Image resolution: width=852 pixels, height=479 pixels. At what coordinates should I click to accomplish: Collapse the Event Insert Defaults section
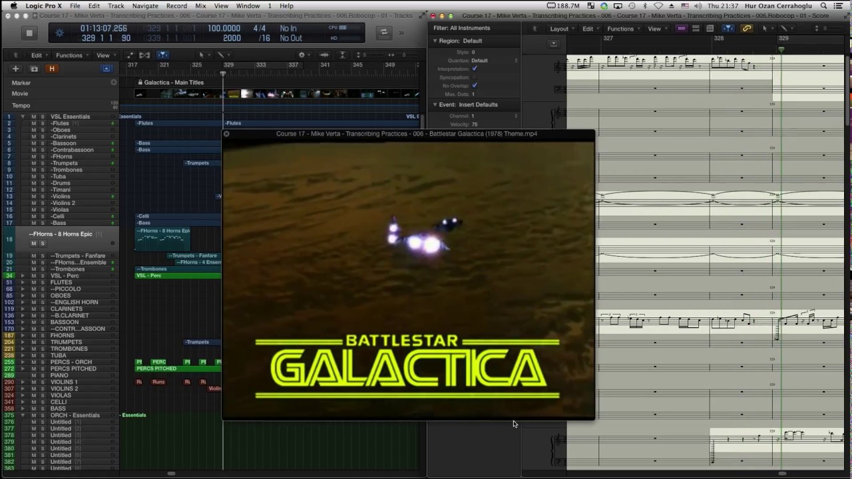[435, 104]
